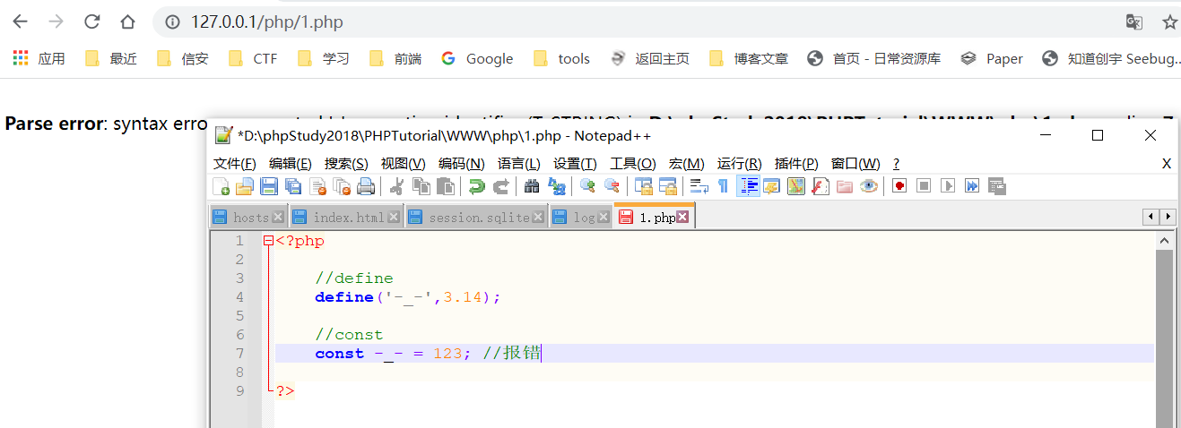Open the ? help menu

(896, 164)
